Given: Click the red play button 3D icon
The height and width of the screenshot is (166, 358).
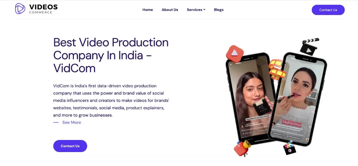Looking at the screenshot, I should (x=235, y=53).
